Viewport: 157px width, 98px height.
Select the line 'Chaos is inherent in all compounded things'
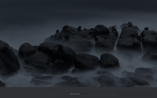pyautogui.click(x=69, y=25)
